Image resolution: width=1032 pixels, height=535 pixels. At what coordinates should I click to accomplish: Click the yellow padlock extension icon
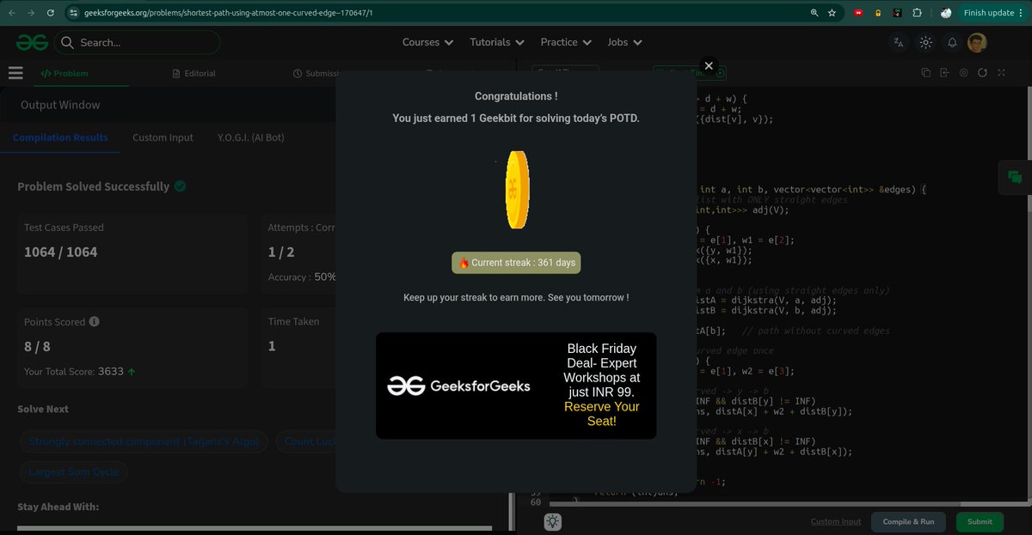click(x=878, y=13)
